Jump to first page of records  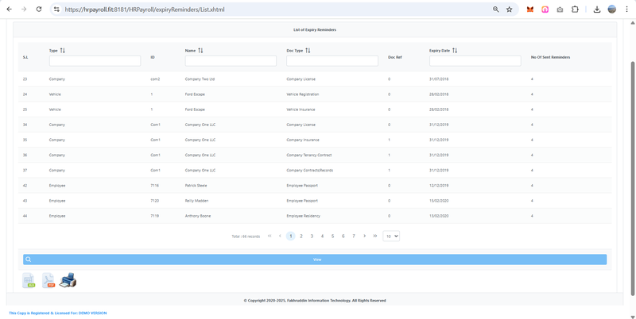pyautogui.click(x=270, y=236)
